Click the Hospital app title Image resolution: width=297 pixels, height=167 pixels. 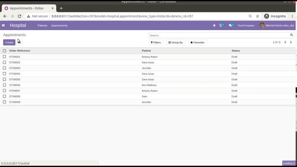pos(18,26)
